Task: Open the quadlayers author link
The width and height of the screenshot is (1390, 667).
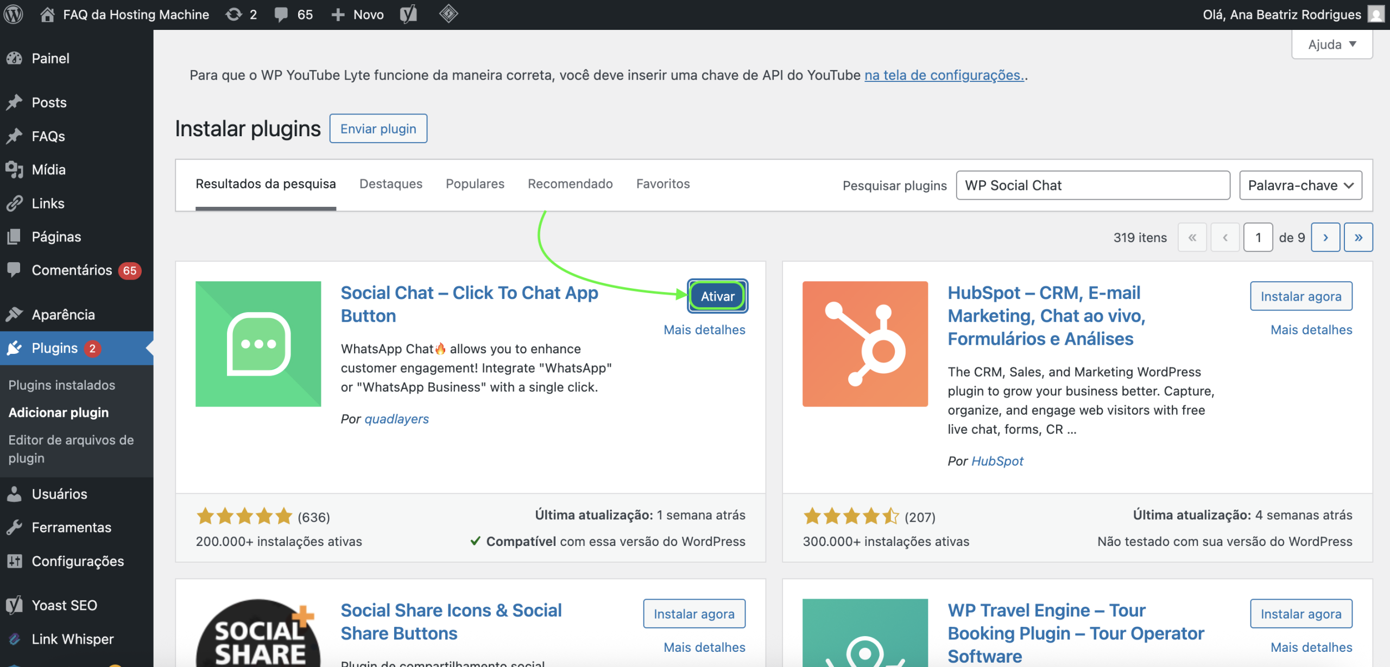Action: click(x=396, y=419)
